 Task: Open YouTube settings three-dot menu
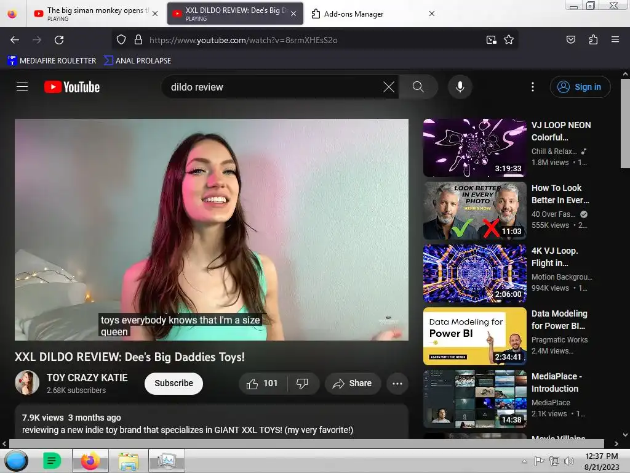(533, 87)
